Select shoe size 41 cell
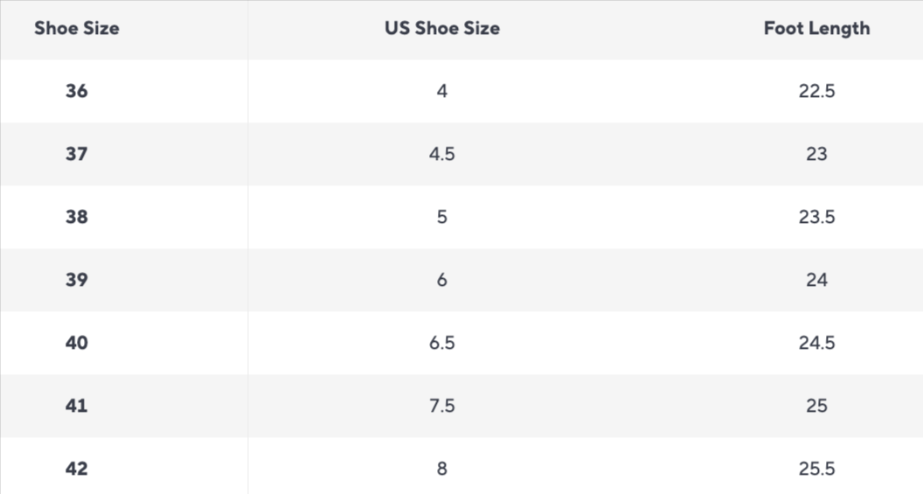The width and height of the screenshot is (923, 494). (77, 406)
